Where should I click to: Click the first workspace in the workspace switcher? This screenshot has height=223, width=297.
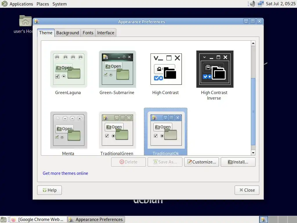(x=264, y=220)
